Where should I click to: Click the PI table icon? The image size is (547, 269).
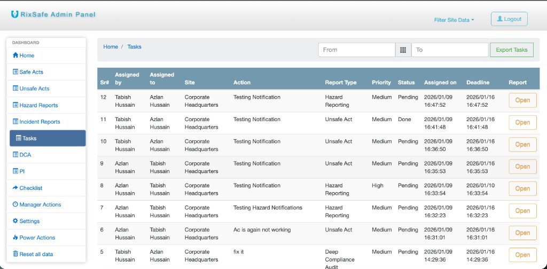pyautogui.click(x=15, y=171)
